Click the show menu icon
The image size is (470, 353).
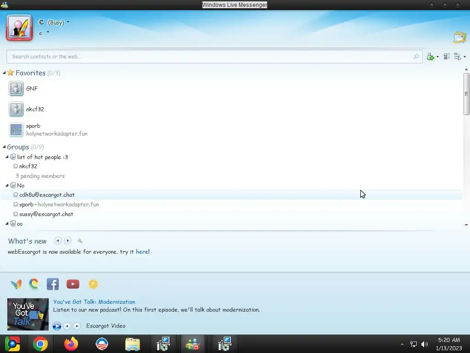point(458,57)
